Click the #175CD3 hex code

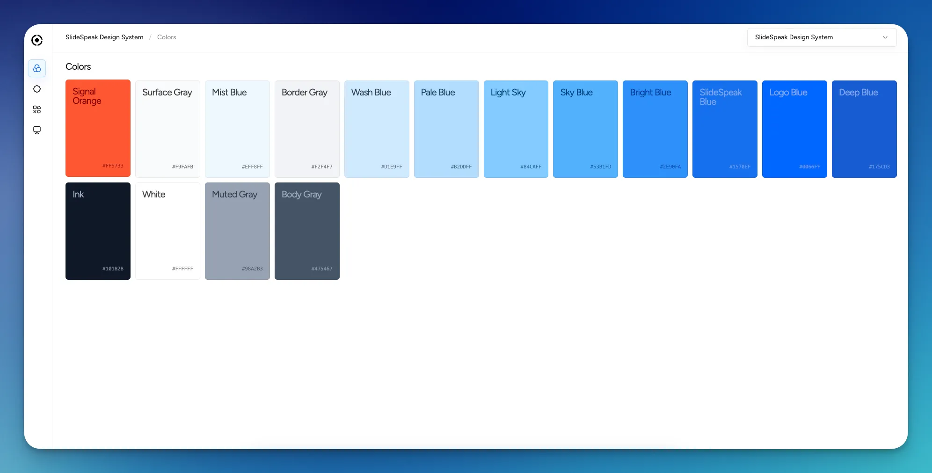click(879, 167)
